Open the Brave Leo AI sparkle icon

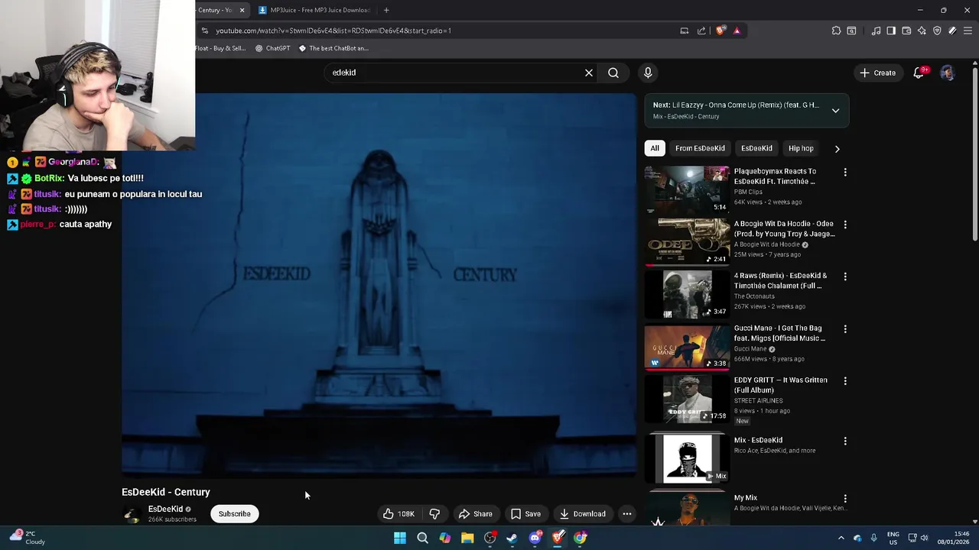tap(922, 31)
